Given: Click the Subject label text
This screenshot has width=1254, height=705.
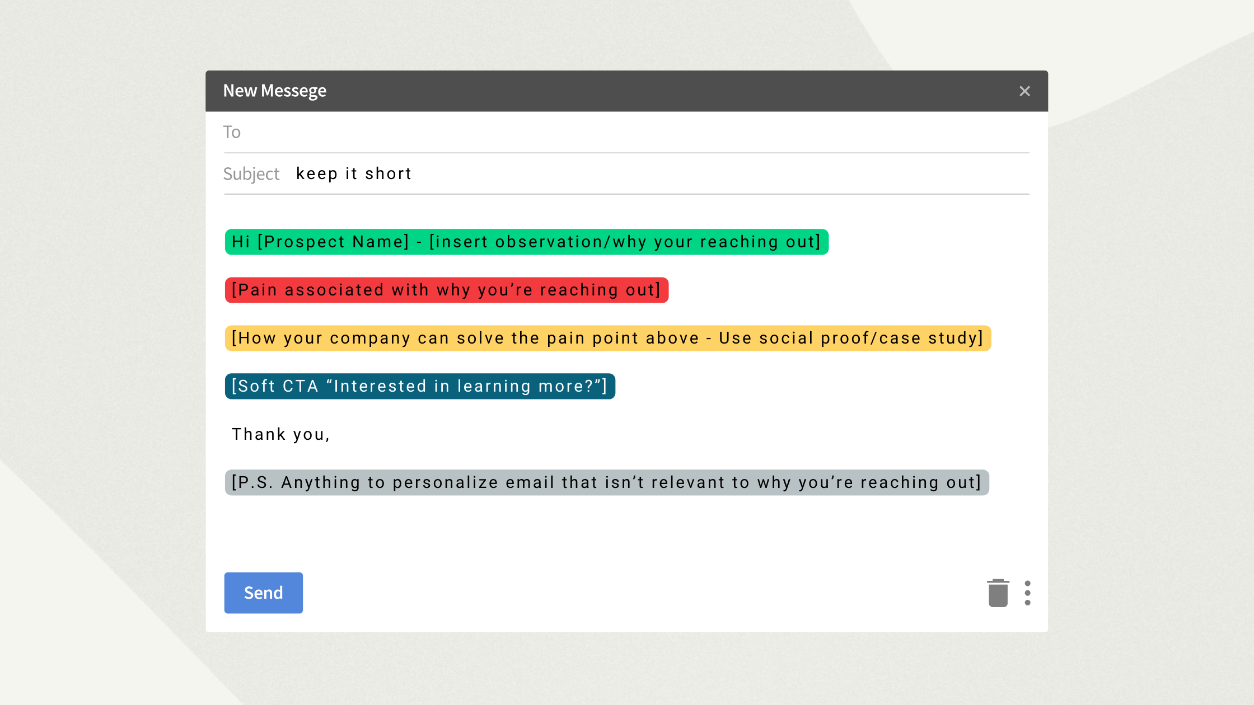Looking at the screenshot, I should tap(251, 173).
